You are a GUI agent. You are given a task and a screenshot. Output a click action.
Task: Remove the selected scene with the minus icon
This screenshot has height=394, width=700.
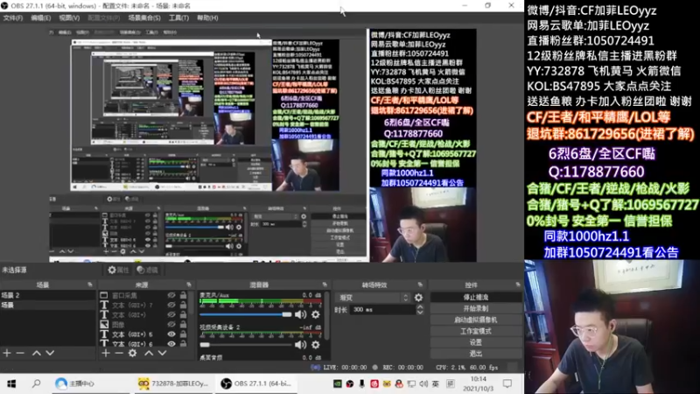20,353
